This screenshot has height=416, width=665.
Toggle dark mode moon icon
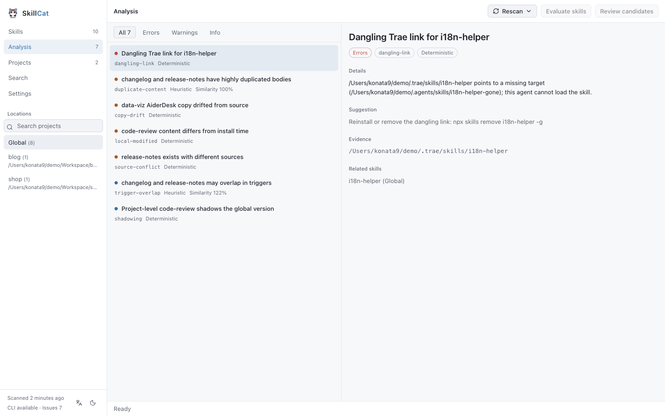click(93, 403)
